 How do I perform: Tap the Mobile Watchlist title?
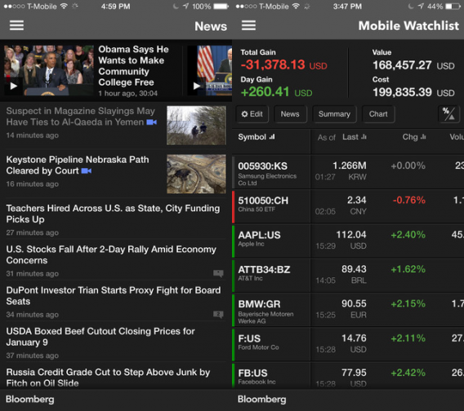pos(408,26)
